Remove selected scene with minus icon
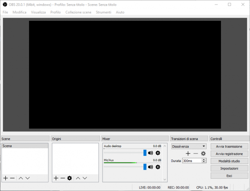Image resolution: width=250 pixels, height=191 pixels. pos(12,178)
